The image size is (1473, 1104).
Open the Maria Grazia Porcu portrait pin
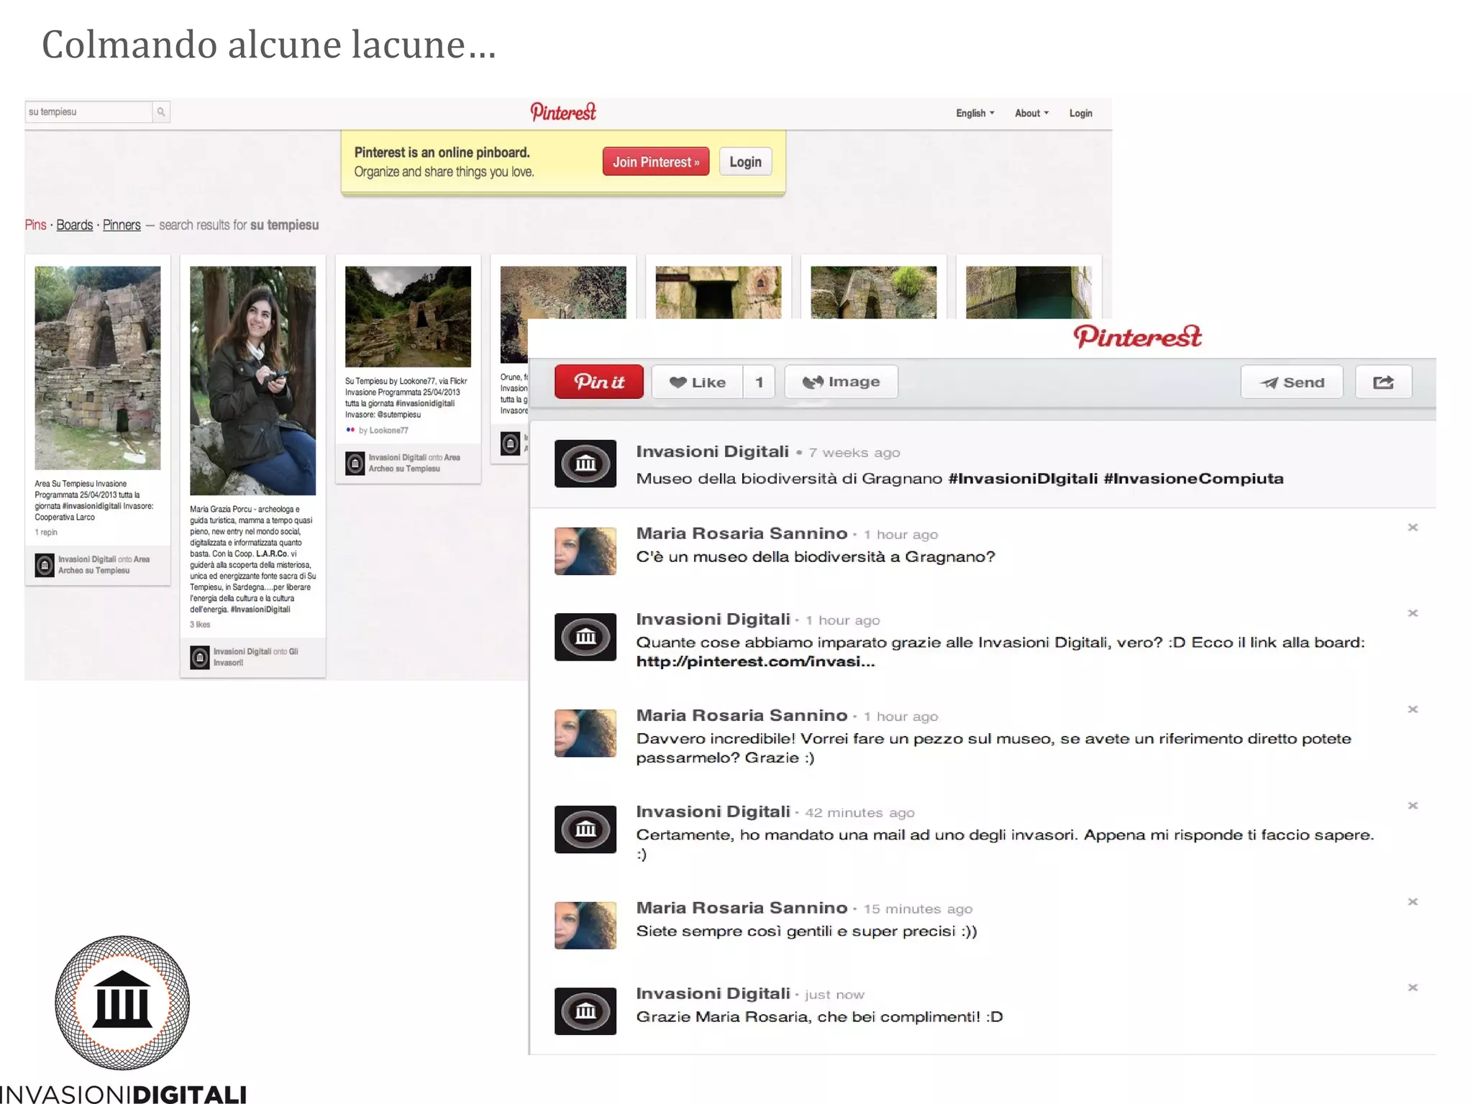point(252,381)
